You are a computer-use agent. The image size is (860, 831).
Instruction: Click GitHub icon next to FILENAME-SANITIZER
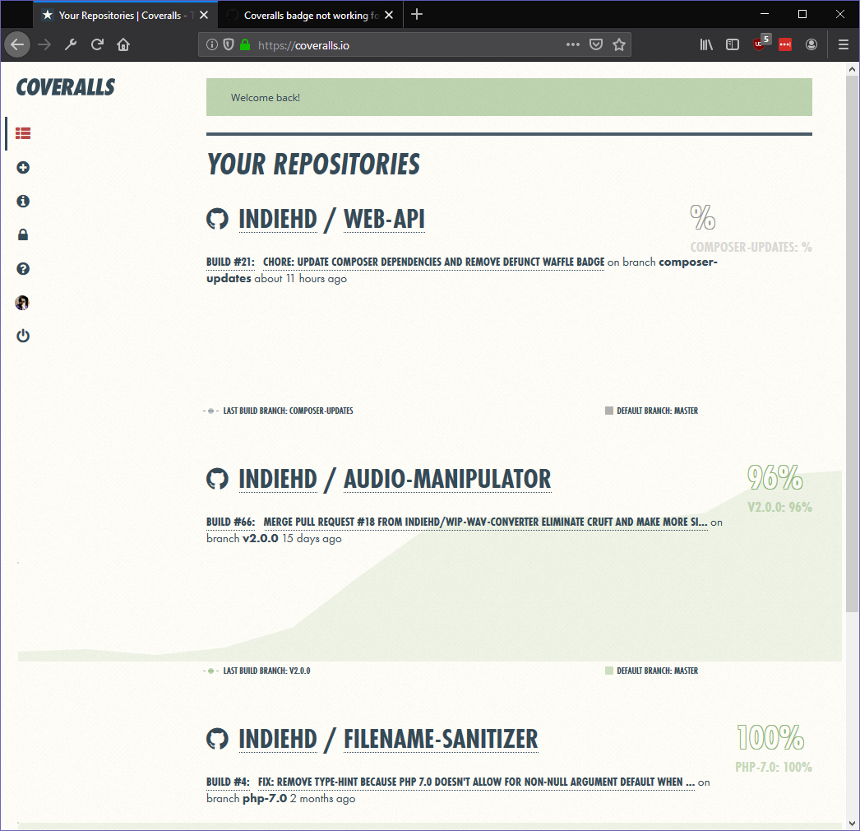[217, 740]
